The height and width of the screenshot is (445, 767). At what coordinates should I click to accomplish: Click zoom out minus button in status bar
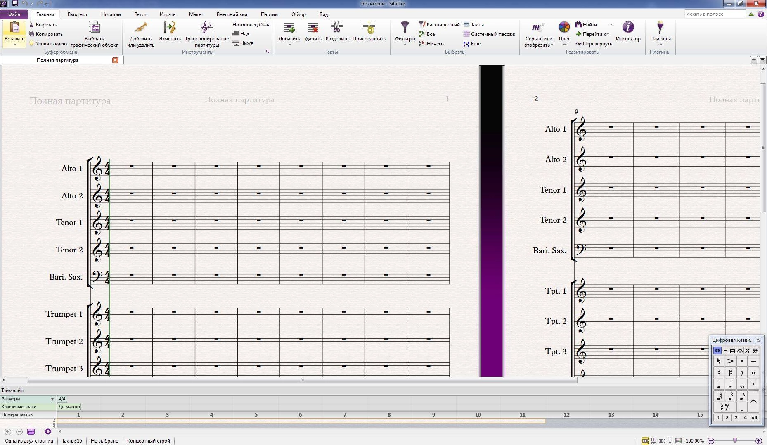(711, 441)
